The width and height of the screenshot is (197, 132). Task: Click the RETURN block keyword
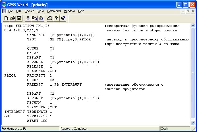click(34, 103)
